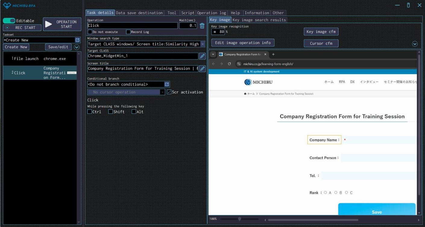Image resolution: width=425 pixels, height=227 pixels.
Task: Click the Key image recognition percentage field
Action: 218,32
